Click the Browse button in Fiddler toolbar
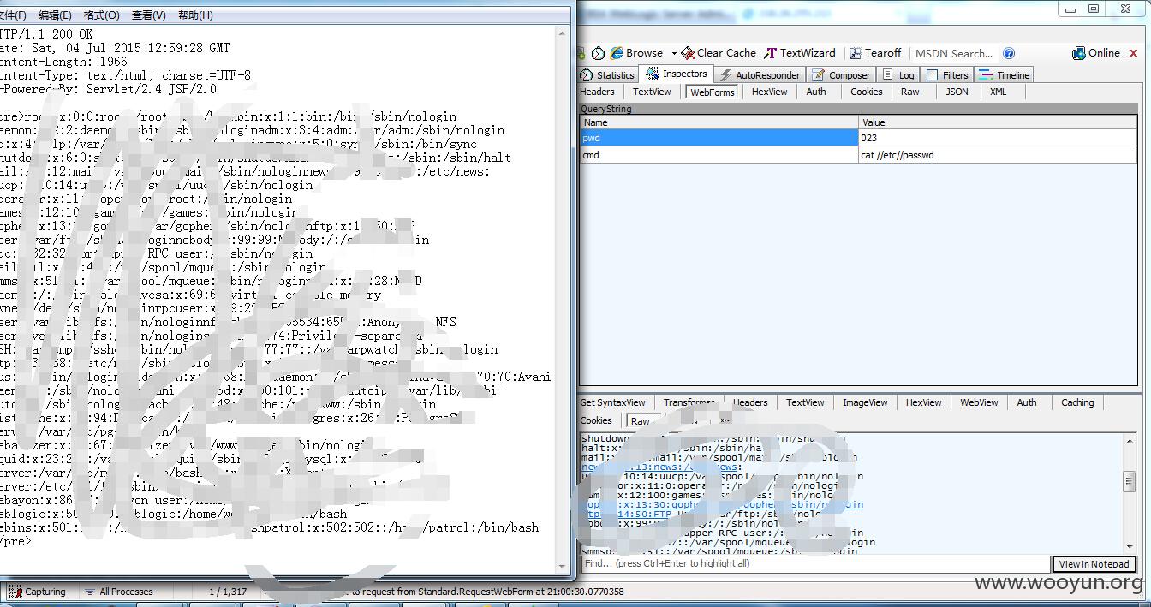The width and height of the screenshot is (1151, 607). point(636,53)
